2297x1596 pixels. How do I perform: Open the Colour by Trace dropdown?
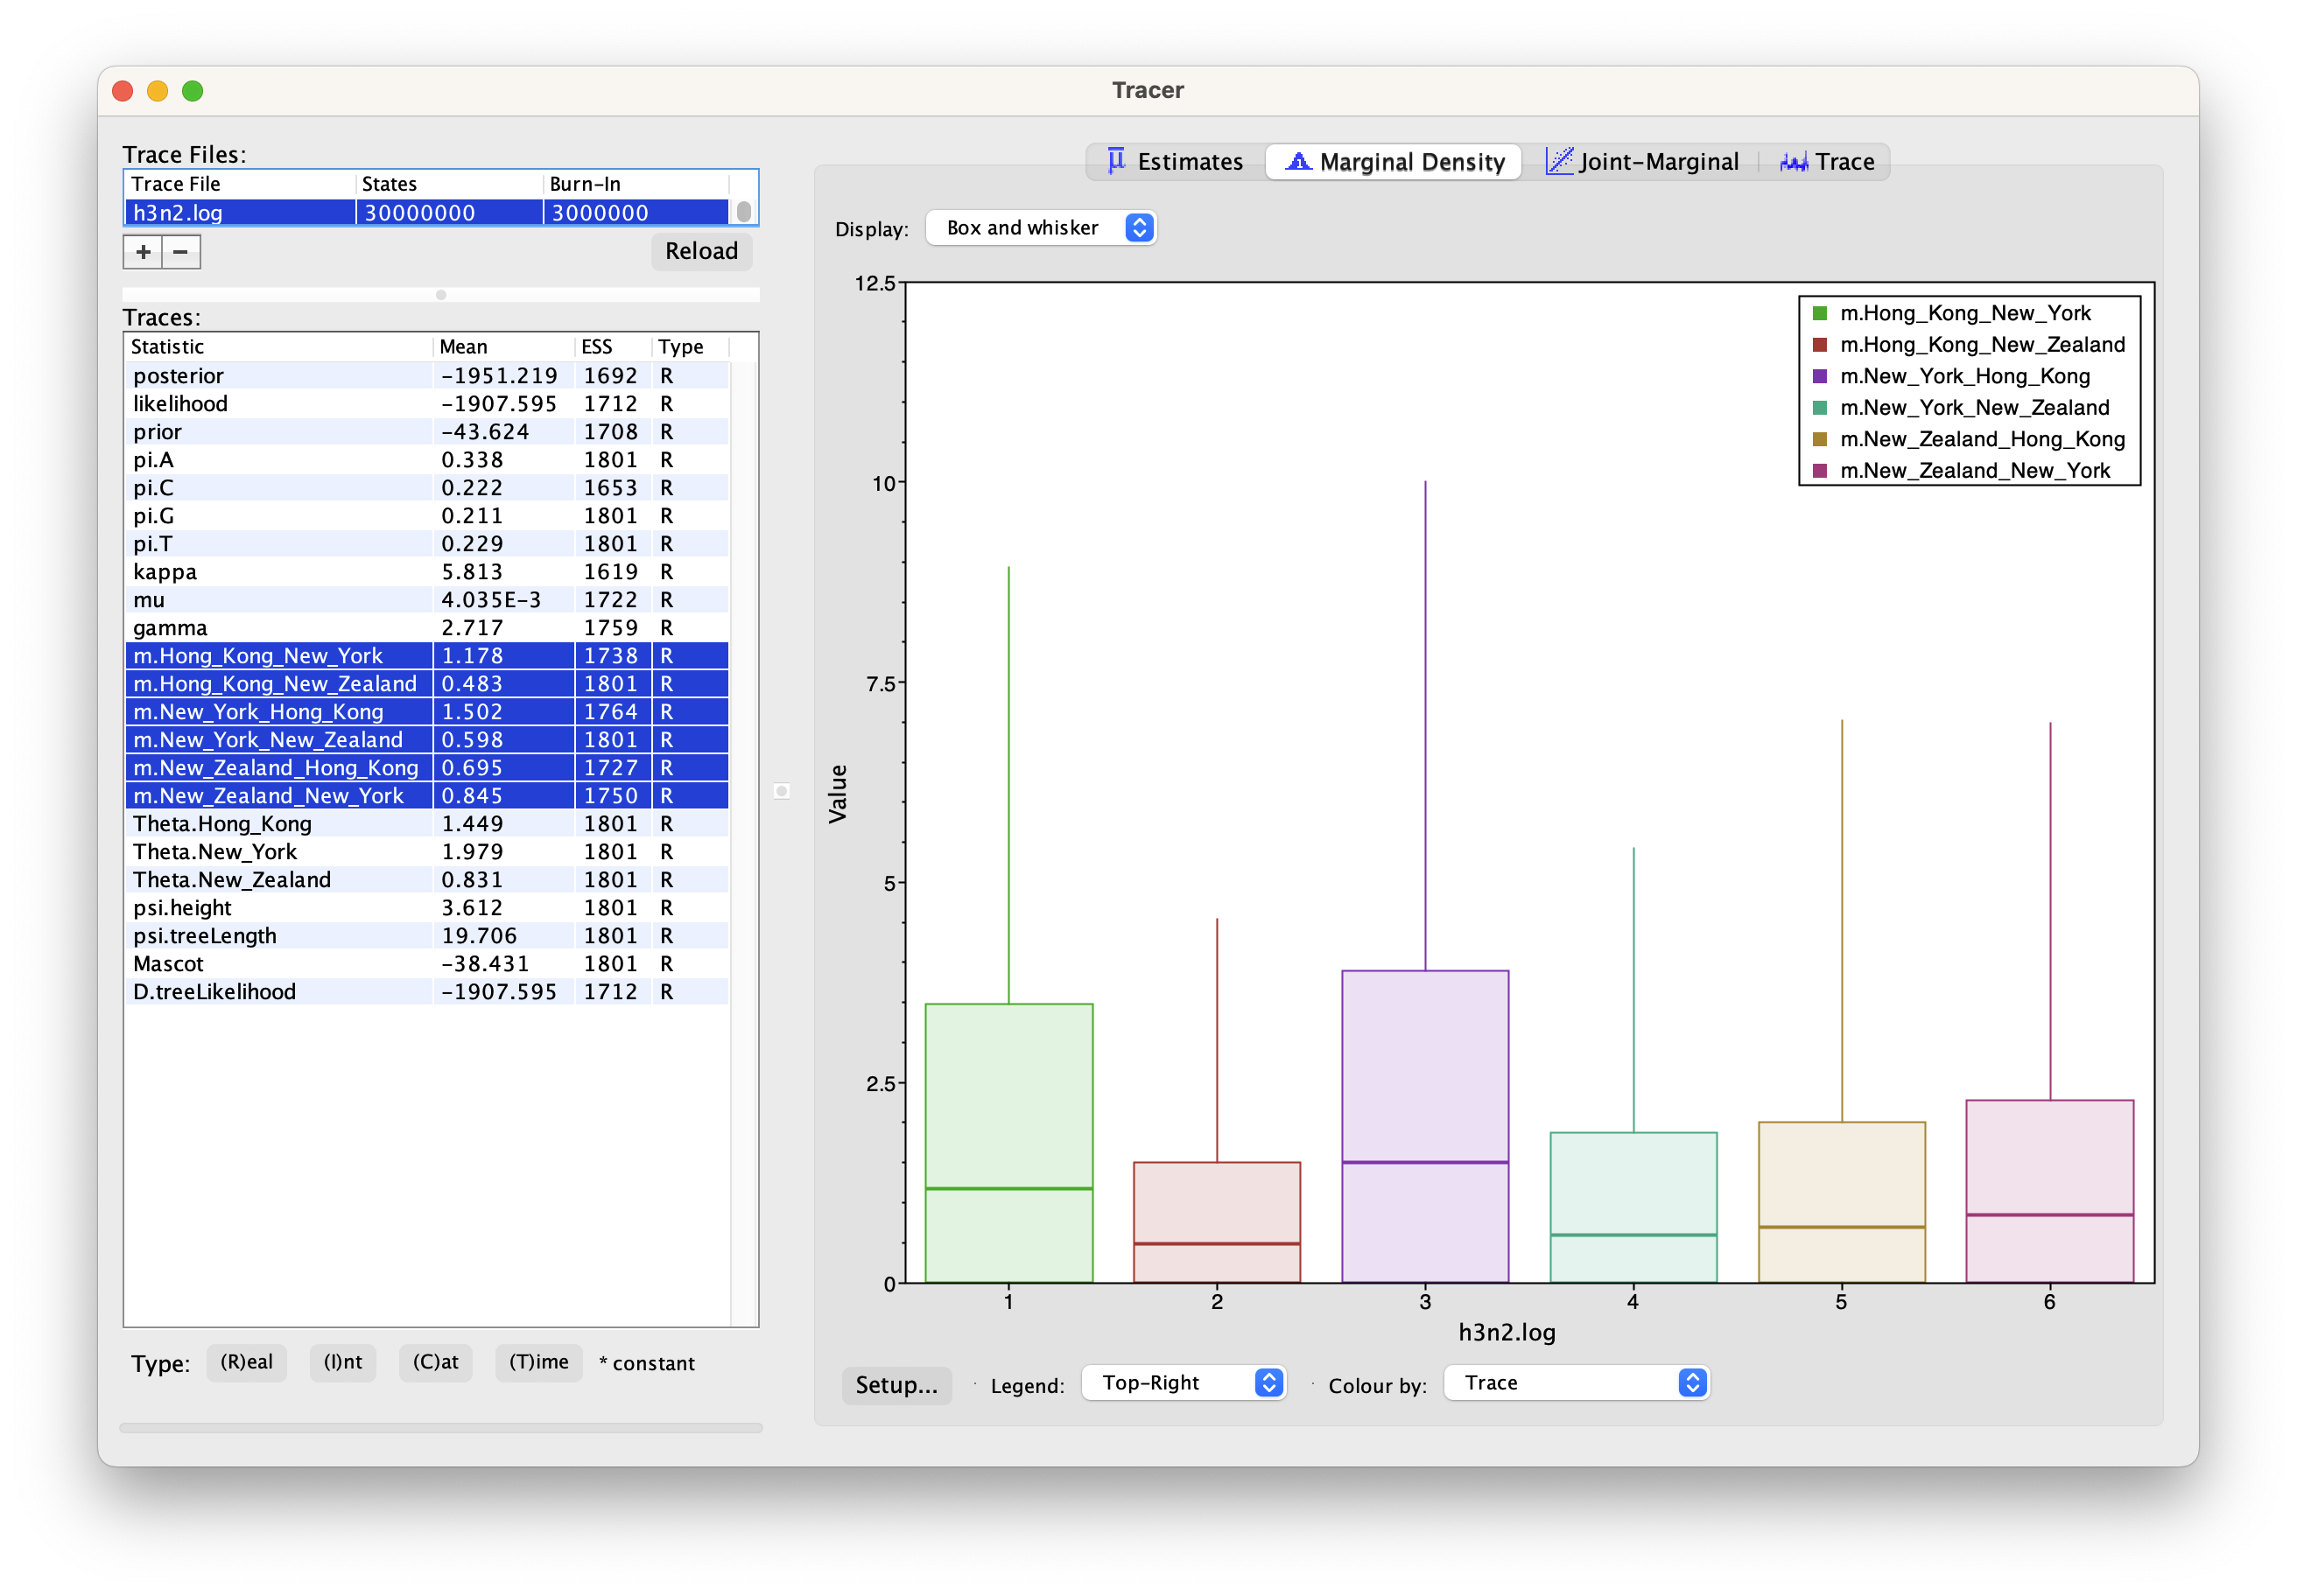(1576, 1383)
